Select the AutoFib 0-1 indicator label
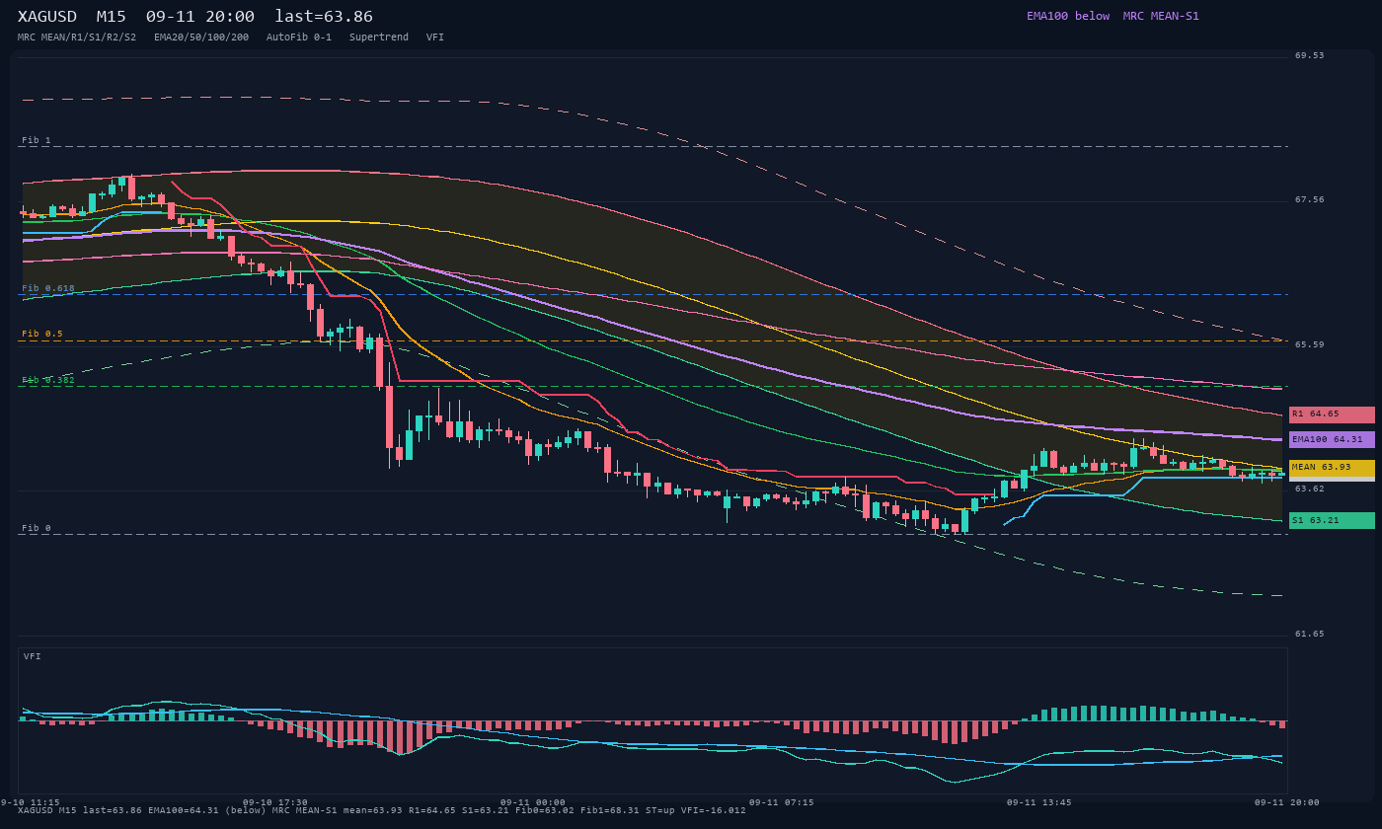 tap(299, 38)
